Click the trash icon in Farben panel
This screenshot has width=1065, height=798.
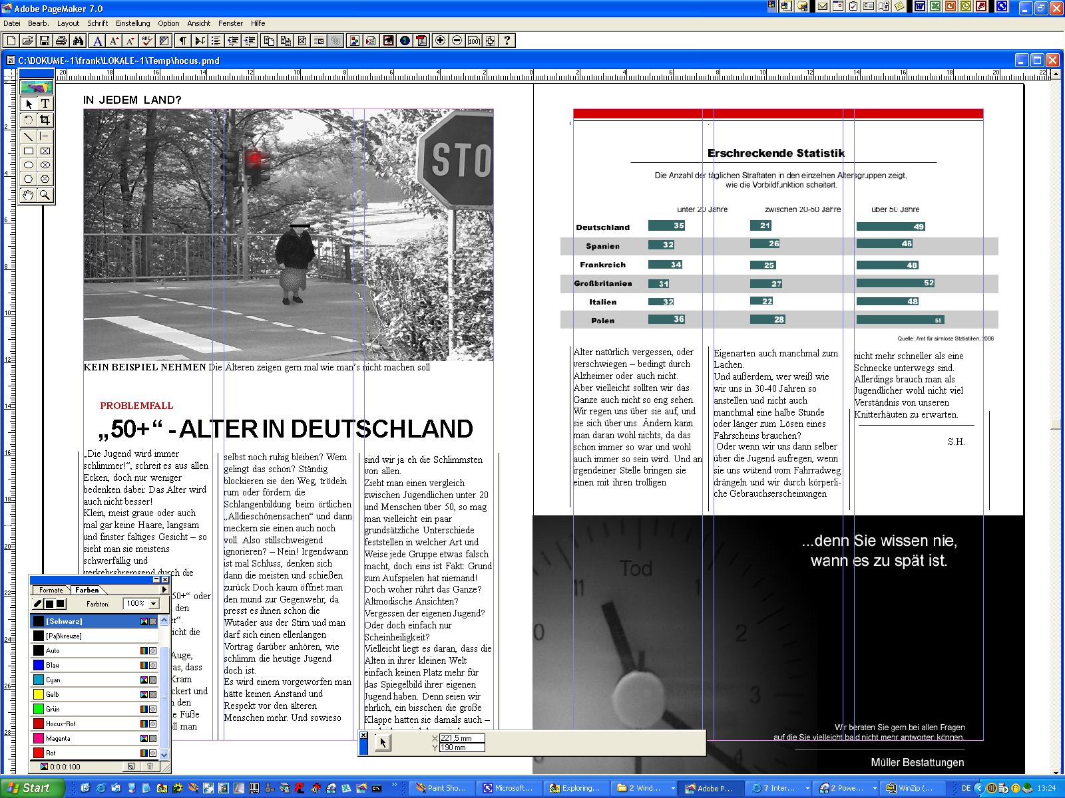click(x=150, y=767)
